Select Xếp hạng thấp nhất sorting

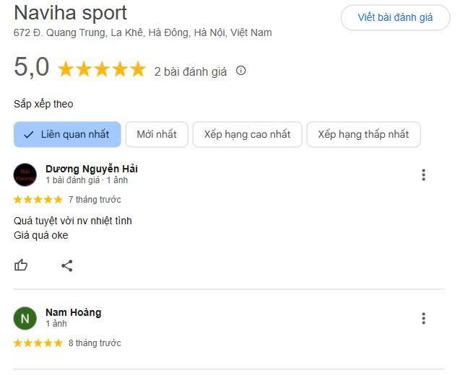click(x=363, y=134)
